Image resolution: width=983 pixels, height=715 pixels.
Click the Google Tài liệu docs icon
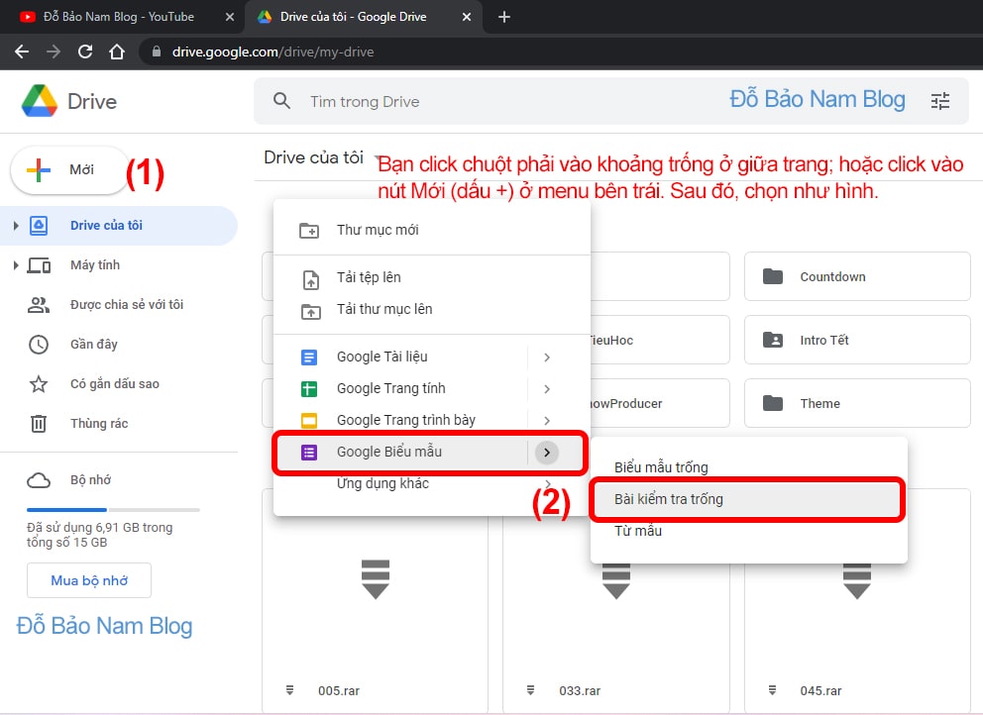[x=309, y=357]
